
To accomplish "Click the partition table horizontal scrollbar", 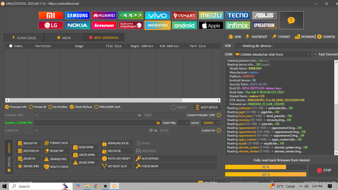I will 113,100.
